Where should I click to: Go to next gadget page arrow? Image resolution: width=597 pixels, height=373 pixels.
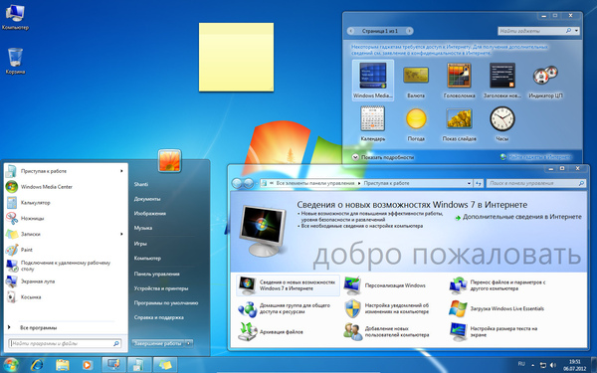click(x=409, y=31)
